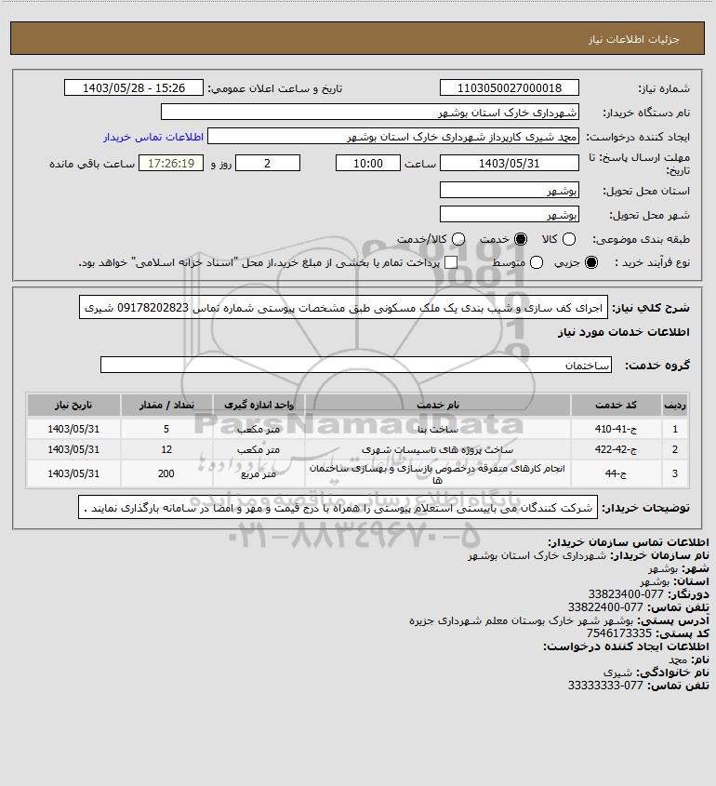This screenshot has width=716, height=786.
Task: Click the phone number 33822400-077
Action: pos(605,607)
